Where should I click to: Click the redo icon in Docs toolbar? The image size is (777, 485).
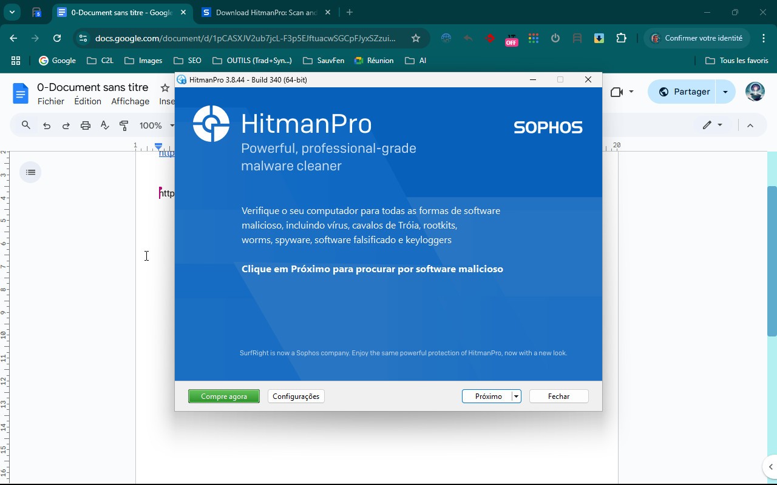(x=66, y=125)
